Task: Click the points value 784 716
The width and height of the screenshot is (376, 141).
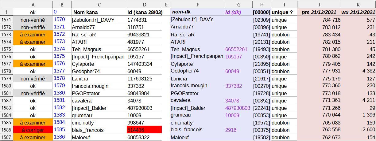Action: 319,20
